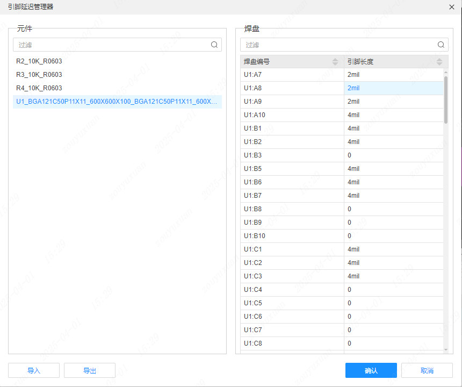Edit pin length cell for U1:A8
Viewport: 462px width, 387px height.
click(x=393, y=88)
